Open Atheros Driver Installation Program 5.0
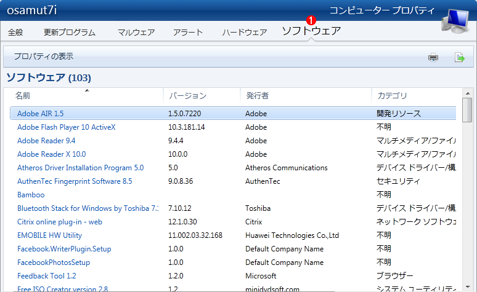477x292 pixels. [80, 168]
